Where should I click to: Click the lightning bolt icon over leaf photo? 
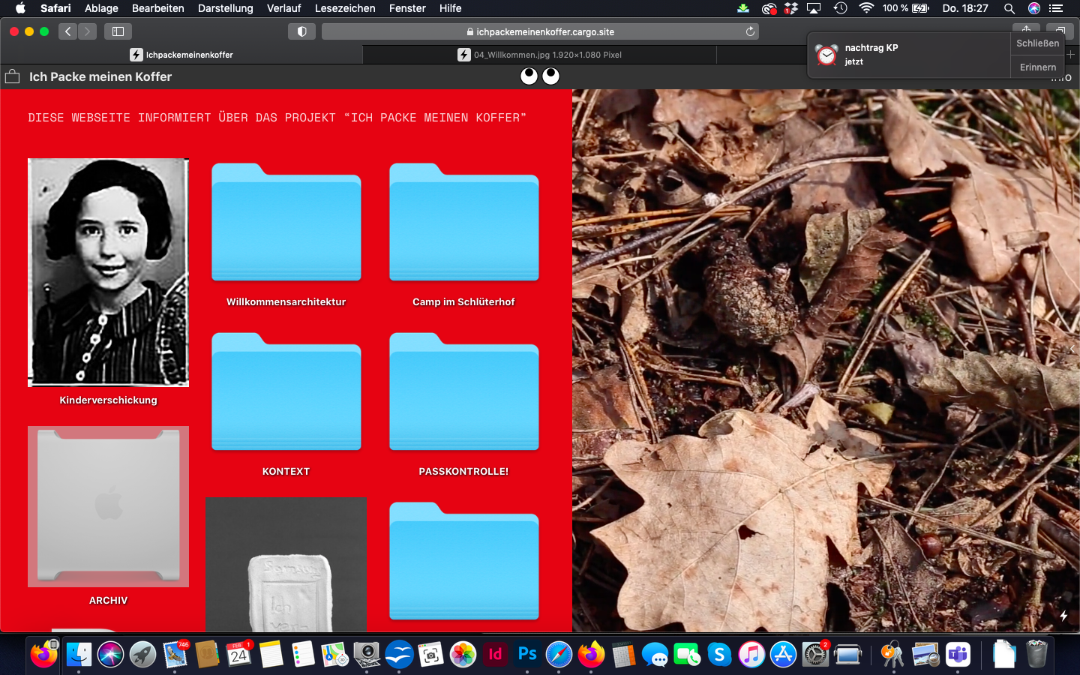pos(1063,616)
